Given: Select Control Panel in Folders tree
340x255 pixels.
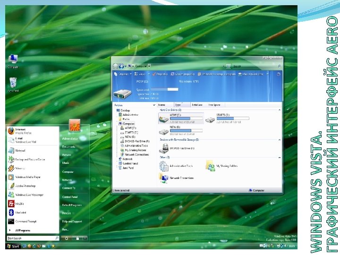Looking at the screenshot, I should 128,163.
